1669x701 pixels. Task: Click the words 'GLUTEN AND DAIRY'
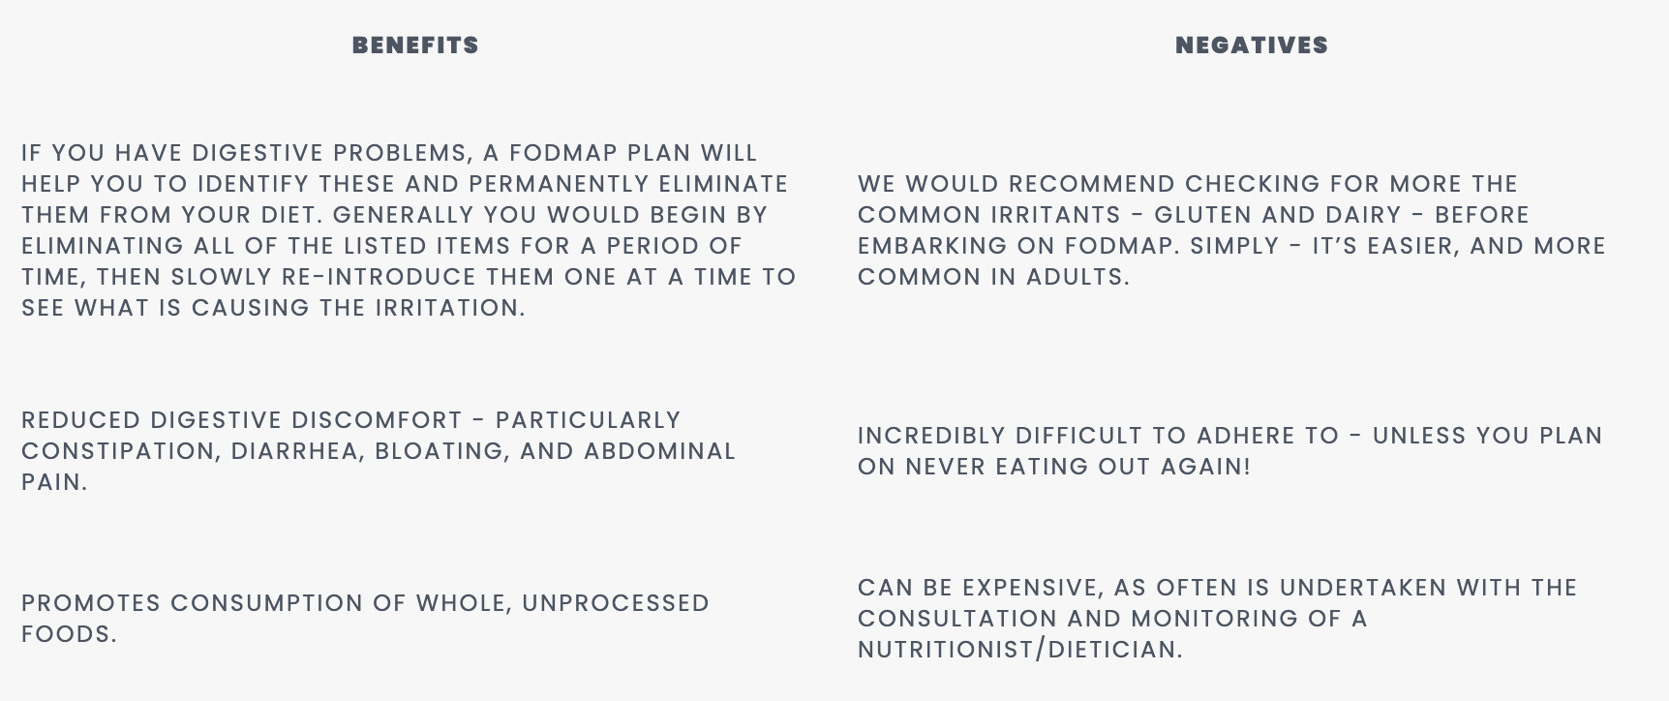pos(1278,215)
